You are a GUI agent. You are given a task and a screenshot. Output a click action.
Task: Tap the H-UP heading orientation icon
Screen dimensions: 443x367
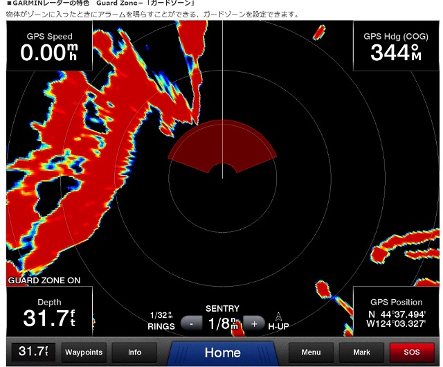[278, 320]
